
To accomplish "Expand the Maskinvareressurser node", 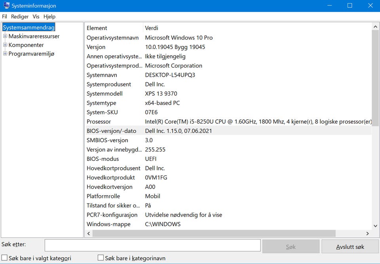I will 5,36.
